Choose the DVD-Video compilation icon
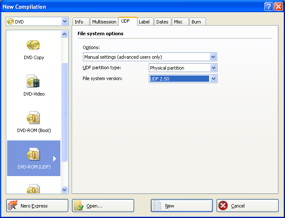The height and width of the screenshot is (218, 285). pyautogui.click(x=34, y=81)
